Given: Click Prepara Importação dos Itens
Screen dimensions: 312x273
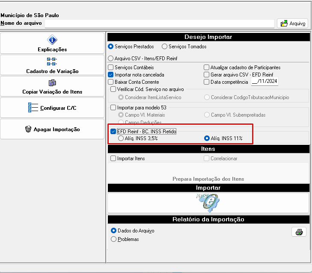Looking at the screenshot, I should click(208, 173).
